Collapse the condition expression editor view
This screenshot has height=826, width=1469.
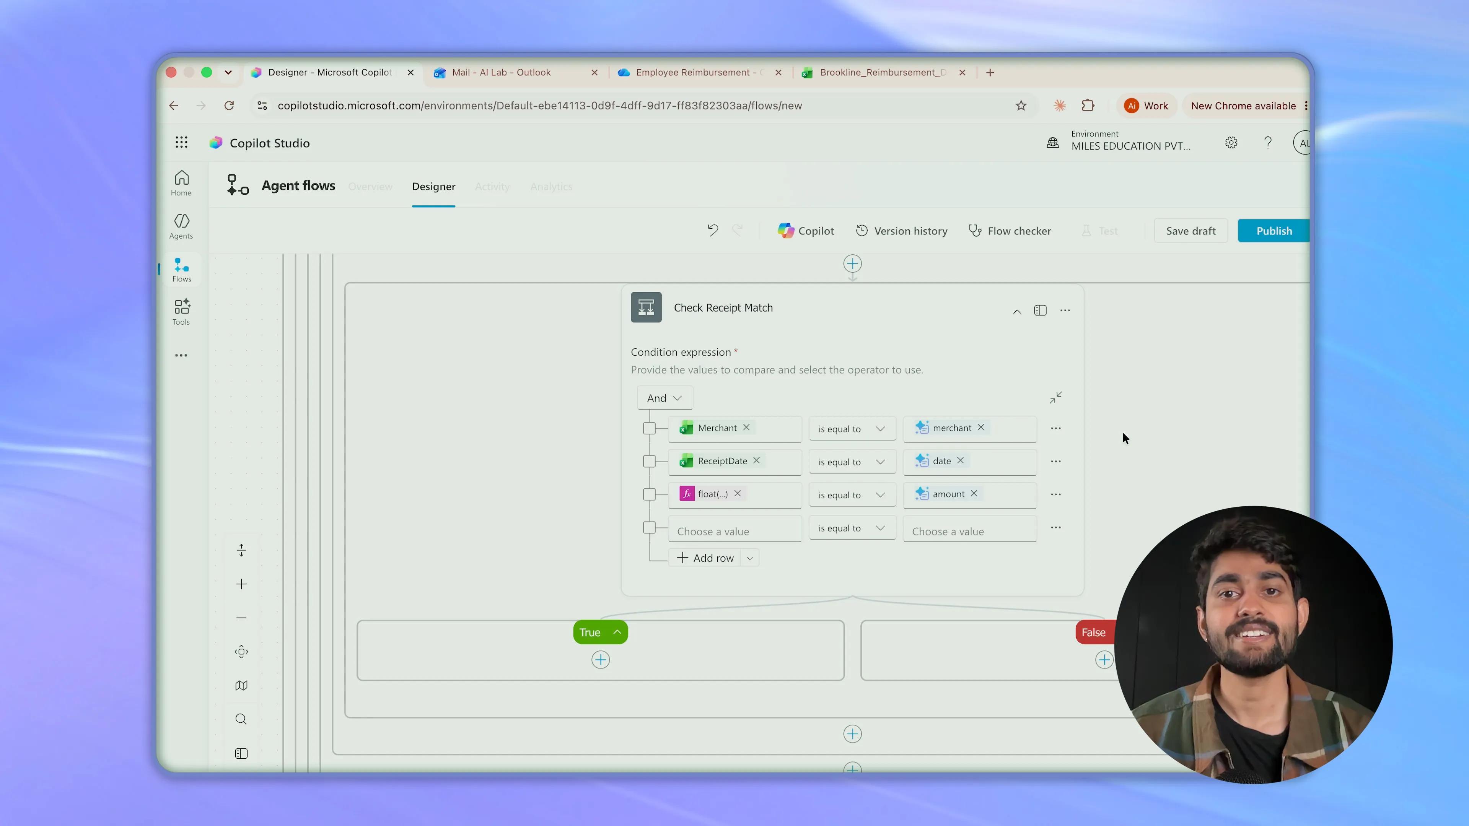(1055, 397)
